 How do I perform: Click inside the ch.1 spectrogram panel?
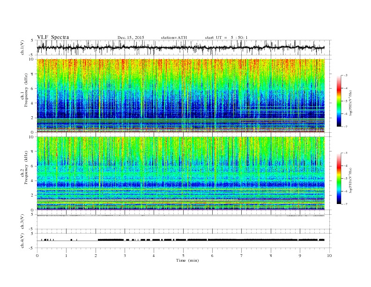click(x=181, y=96)
